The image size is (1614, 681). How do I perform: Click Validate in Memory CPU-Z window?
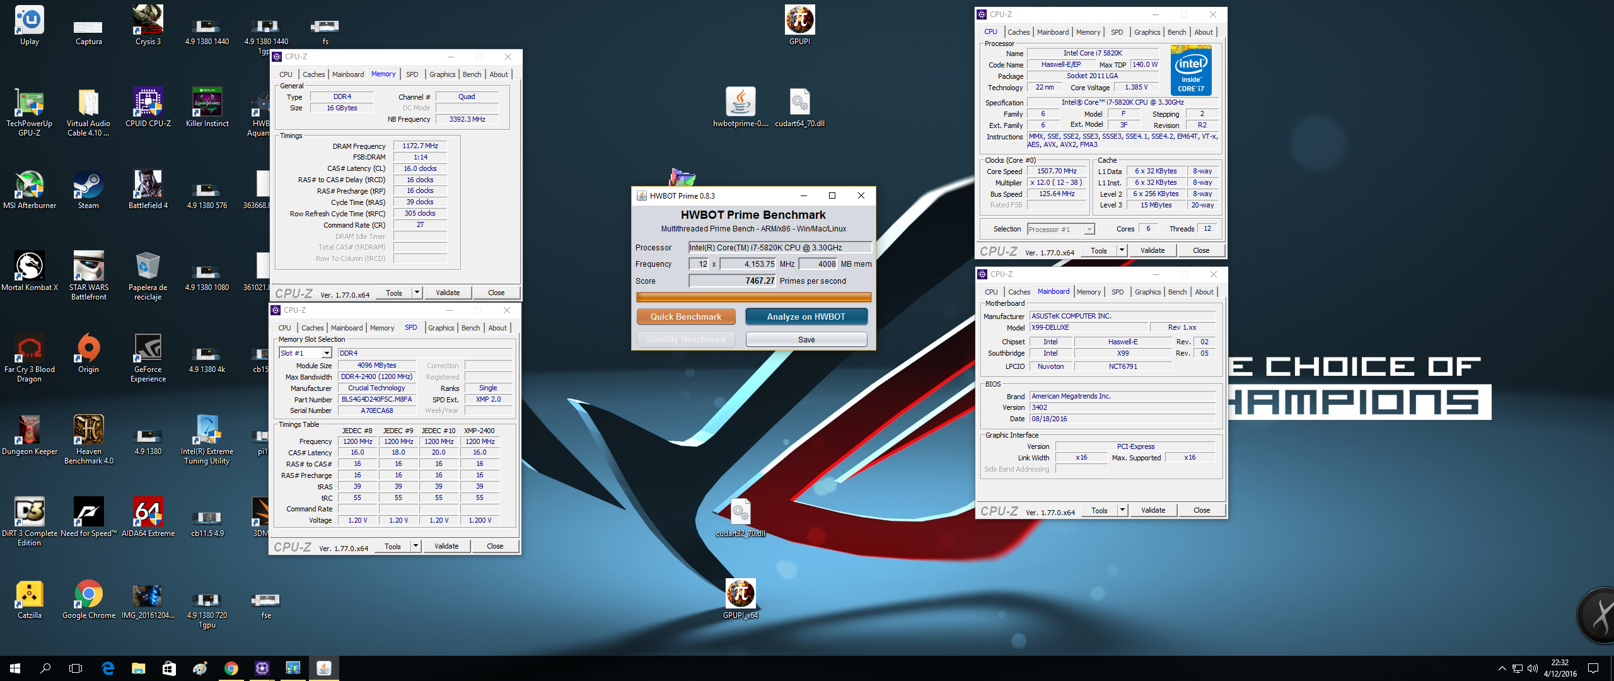pos(448,293)
